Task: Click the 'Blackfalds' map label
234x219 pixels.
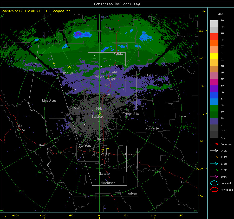Action: (x=110, y=72)
